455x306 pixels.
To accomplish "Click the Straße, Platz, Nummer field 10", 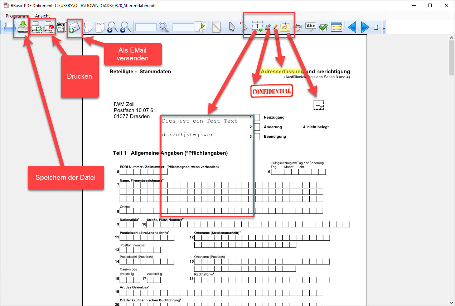I will (248, 224).
